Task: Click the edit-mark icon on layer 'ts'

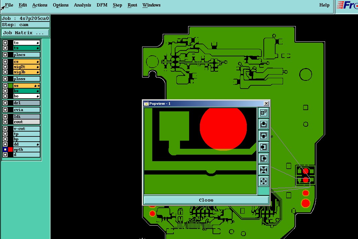Action: pos(38,48)
